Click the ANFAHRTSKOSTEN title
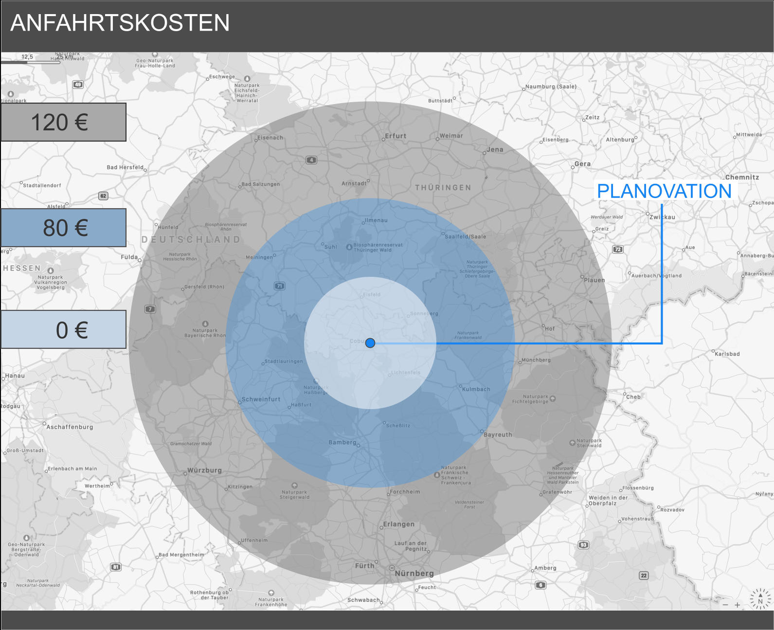This screenshot has width=774, height=630. point(120,23)
